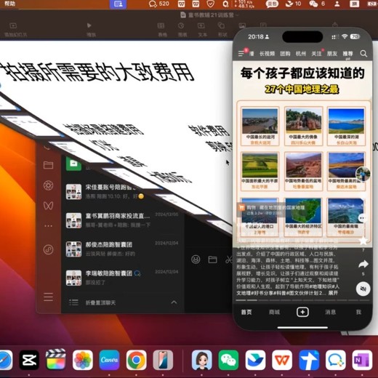Open iPhone Mirroring from the Dock
378x378 pixels.
163,360
